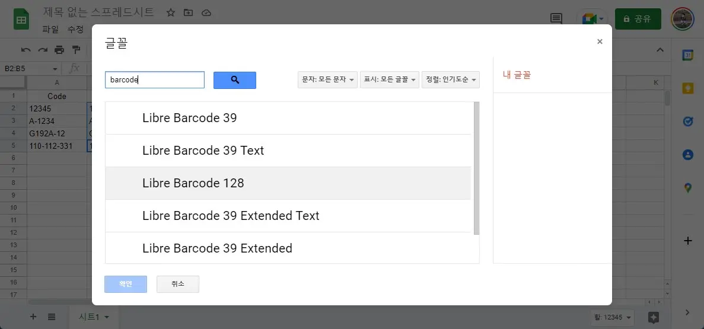Select the Libre Barcode 128 font

[288, 183]
